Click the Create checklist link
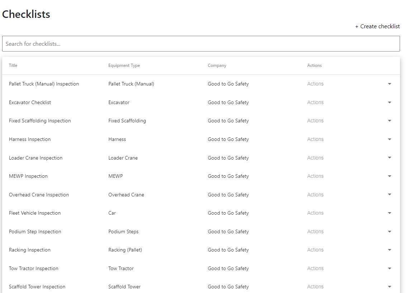This screenshot has width=419, height=293. 377,26
